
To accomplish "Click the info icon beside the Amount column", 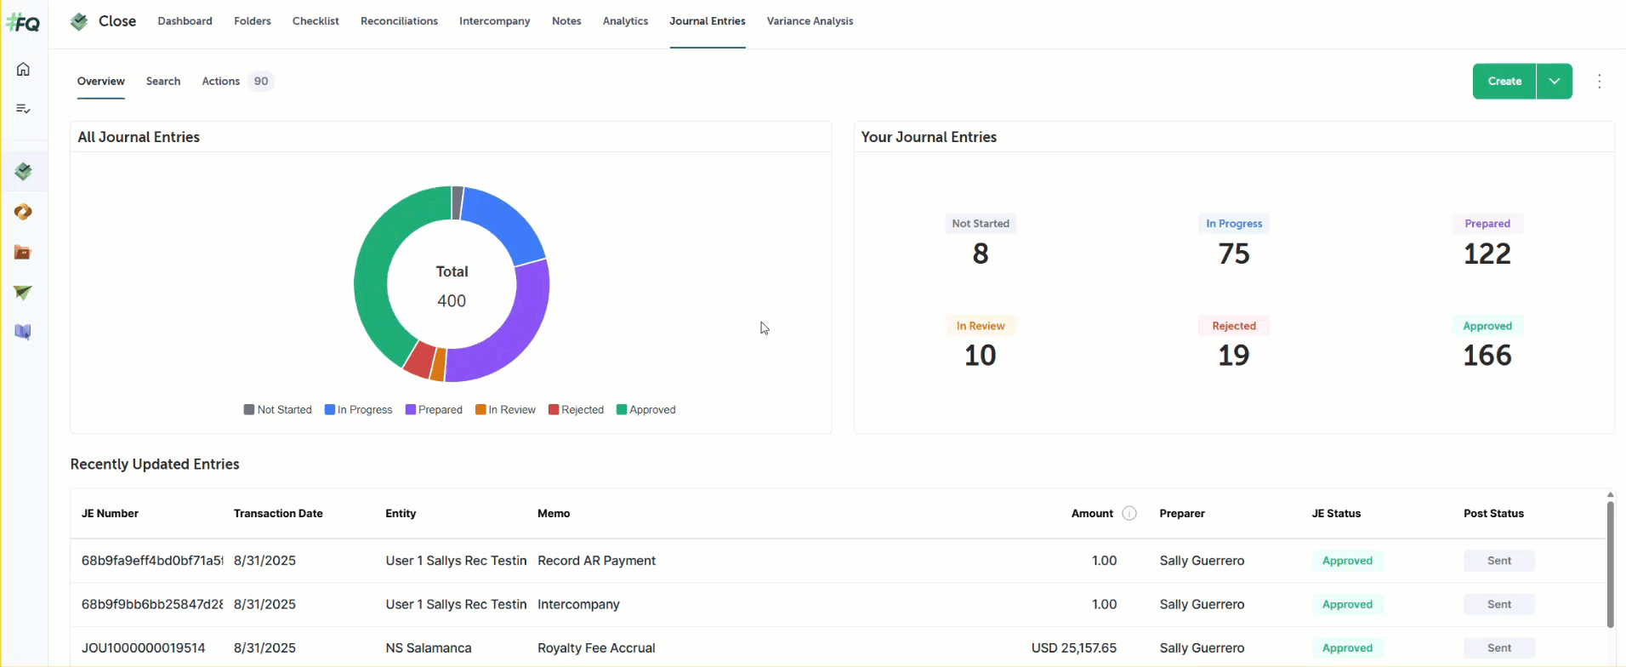I will [1129, 513].
